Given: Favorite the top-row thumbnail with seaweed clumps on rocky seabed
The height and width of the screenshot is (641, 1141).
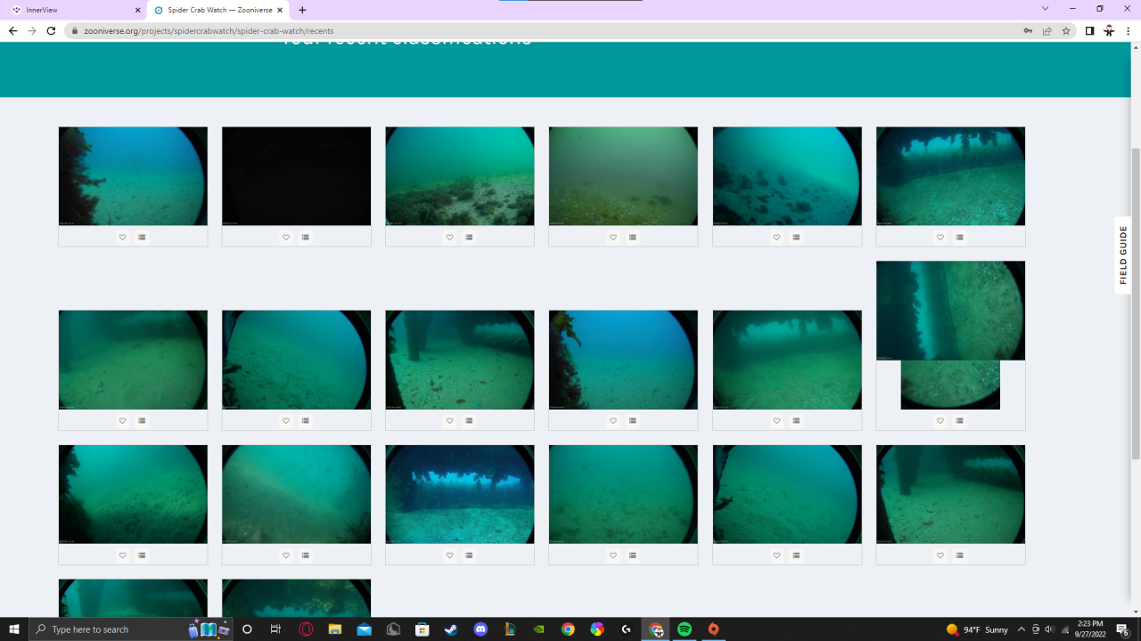Looking at the screenshot, I should (449, 238).
